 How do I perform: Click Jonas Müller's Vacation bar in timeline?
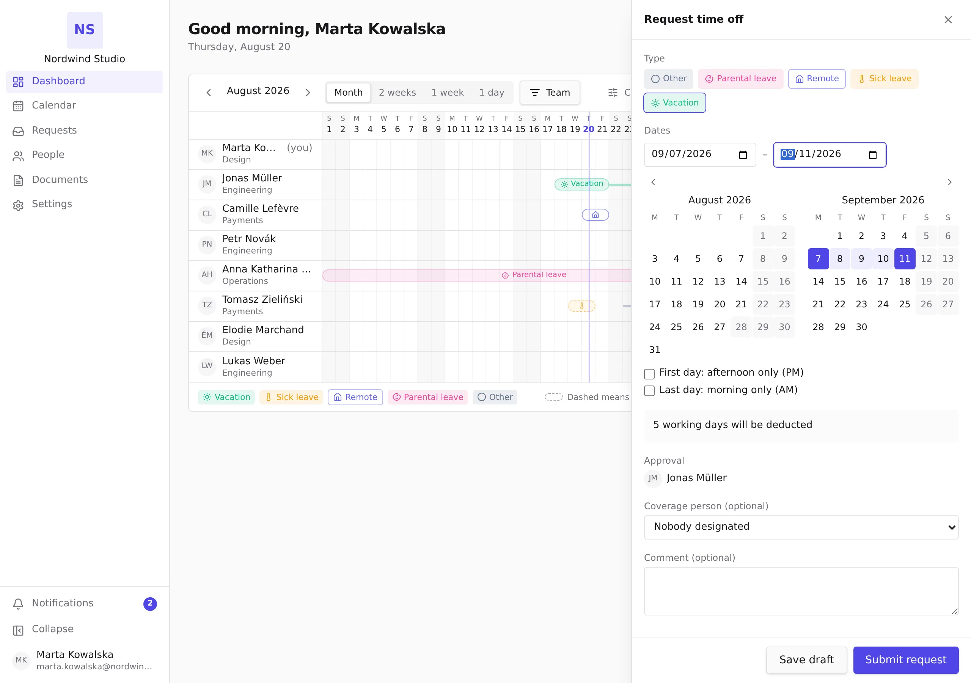click(x=582, y=184)
